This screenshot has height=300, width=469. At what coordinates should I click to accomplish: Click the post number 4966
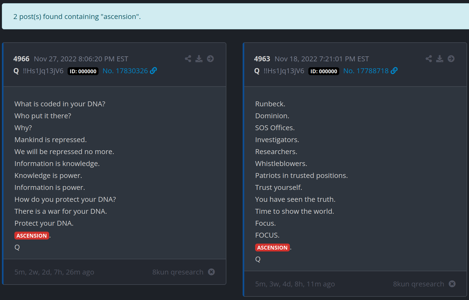[21, 59]
